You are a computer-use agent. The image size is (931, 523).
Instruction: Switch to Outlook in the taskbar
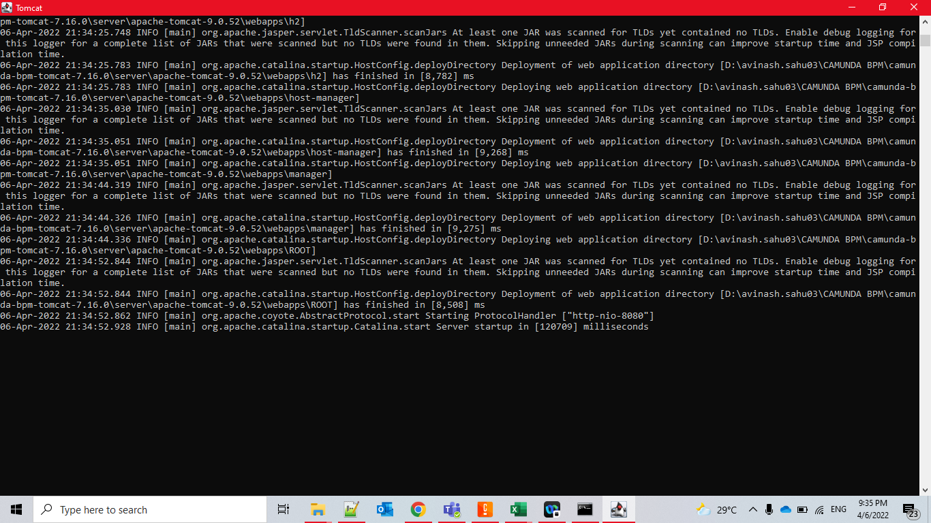pos(384,509)
